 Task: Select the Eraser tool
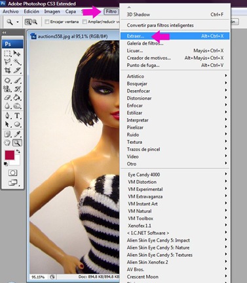pos(7,97)
